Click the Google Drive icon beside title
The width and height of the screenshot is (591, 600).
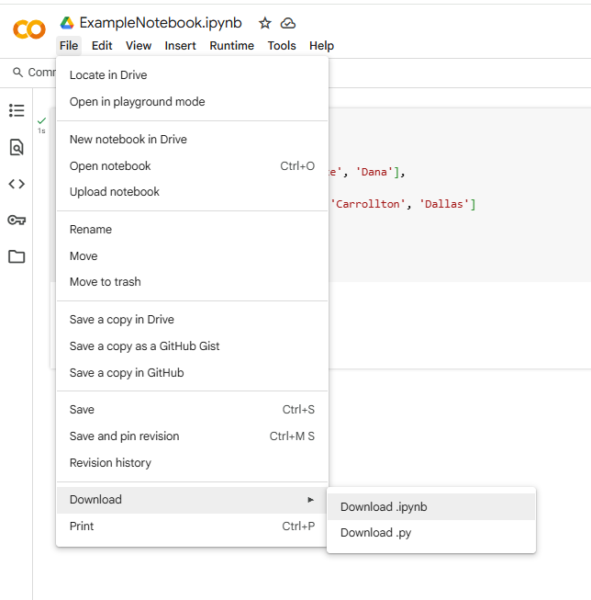click(67, 23)
